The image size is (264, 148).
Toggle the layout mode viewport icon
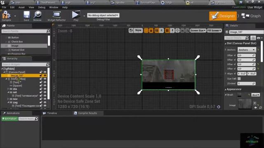(157, 30)
